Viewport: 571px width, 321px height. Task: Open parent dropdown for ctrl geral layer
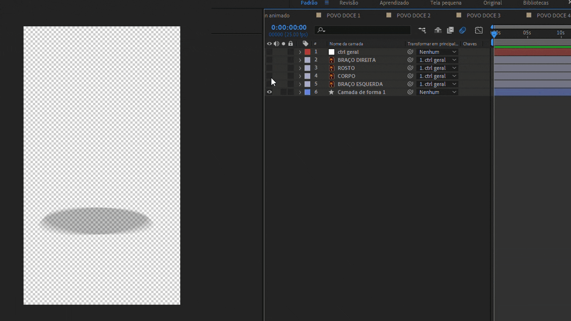(437, 52)
